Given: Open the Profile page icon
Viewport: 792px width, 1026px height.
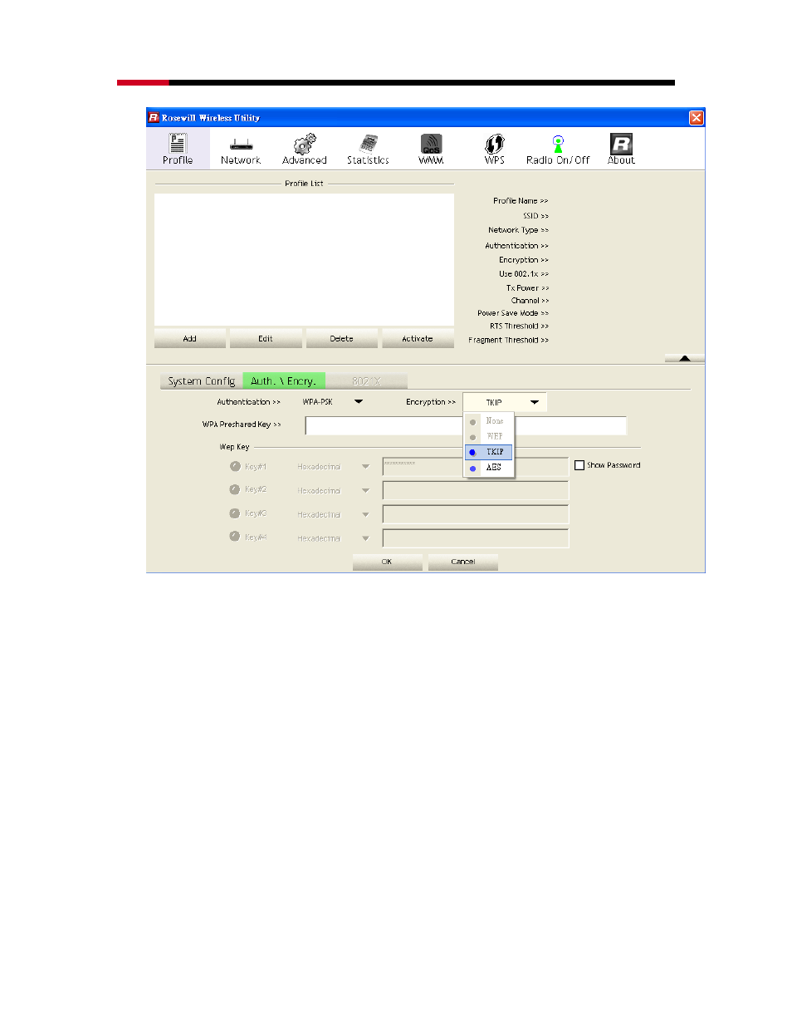Looking at the screenshot, I should click(178, 144).
